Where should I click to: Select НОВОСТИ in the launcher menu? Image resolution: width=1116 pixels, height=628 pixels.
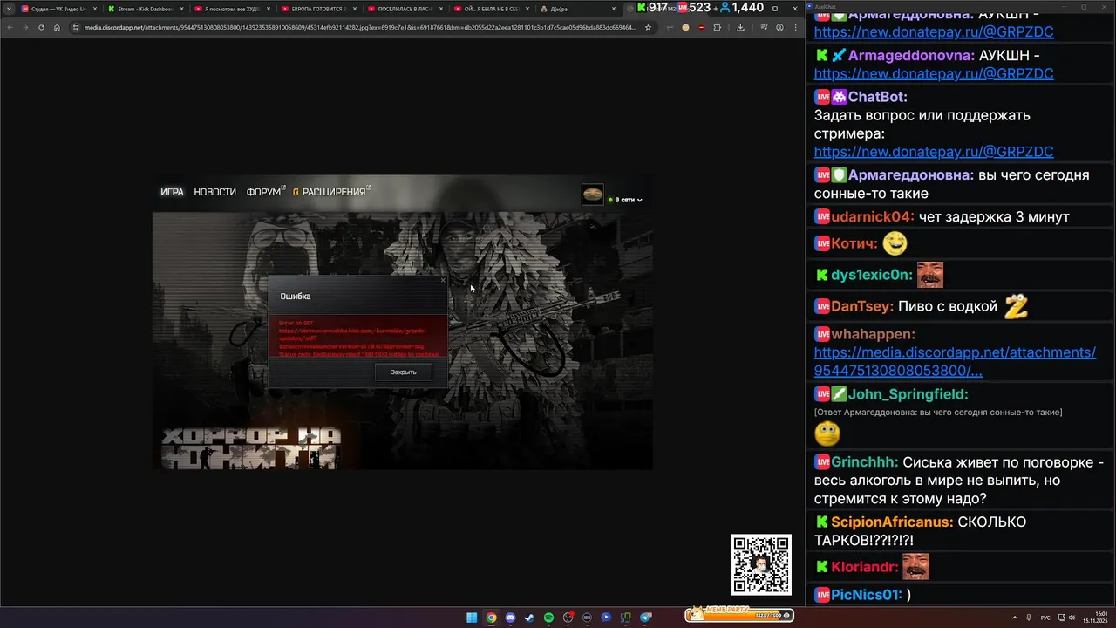pyautogui.click(x=214, y=192)
